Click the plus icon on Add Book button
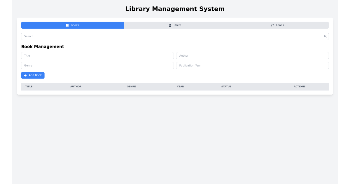The image size is (350, 184). [25, 75]
